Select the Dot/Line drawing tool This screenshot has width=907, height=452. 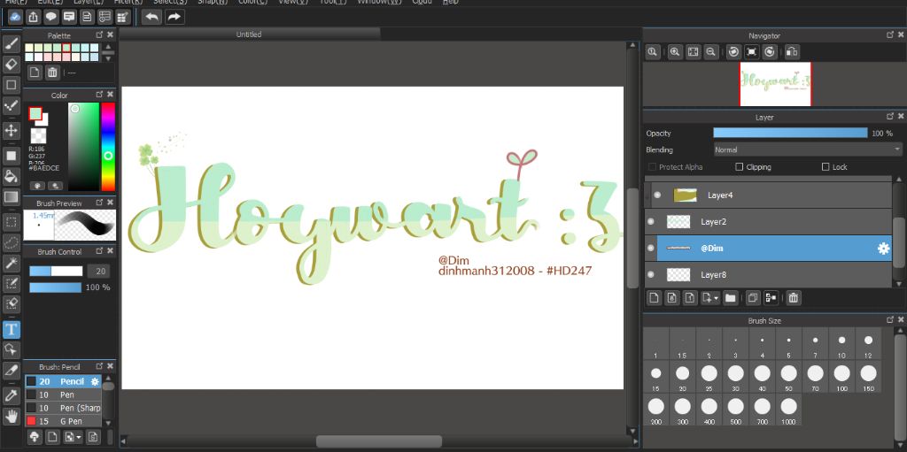coord(12,105)
